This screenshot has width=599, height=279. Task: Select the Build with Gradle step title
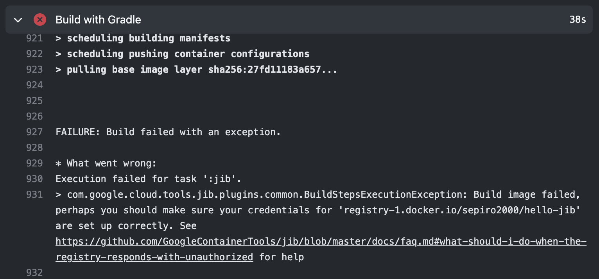[x=98, y=20]
